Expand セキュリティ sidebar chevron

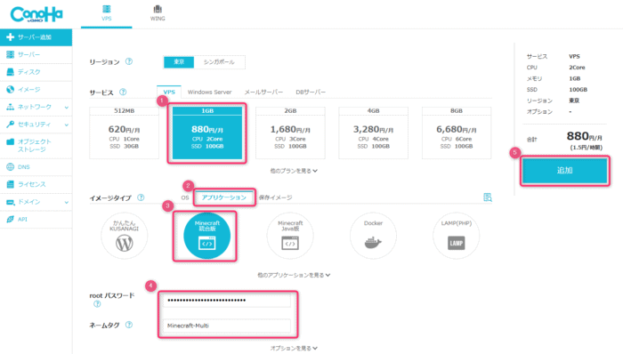click(x=67, y=125)
